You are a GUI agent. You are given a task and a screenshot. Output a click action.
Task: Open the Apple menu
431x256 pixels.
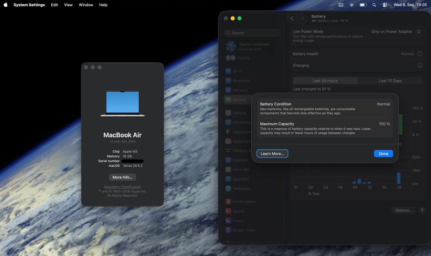5,4
